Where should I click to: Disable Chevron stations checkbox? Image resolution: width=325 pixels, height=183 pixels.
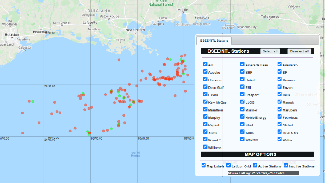coord(205,79)
